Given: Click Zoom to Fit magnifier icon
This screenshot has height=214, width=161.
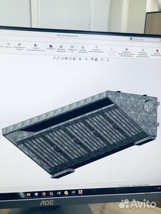Looking at the screenshot, I should coord(54,58).
